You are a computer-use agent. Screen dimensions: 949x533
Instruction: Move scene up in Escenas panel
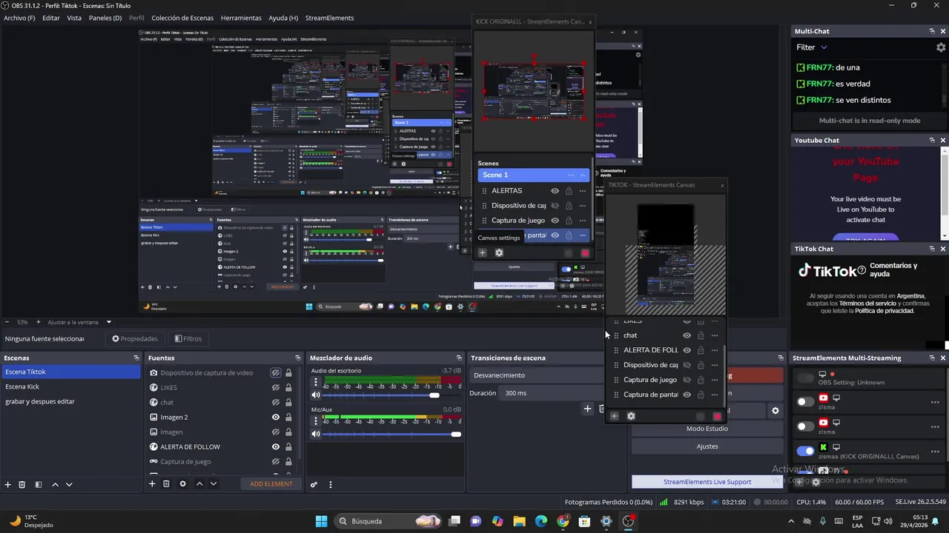(55, 484)
